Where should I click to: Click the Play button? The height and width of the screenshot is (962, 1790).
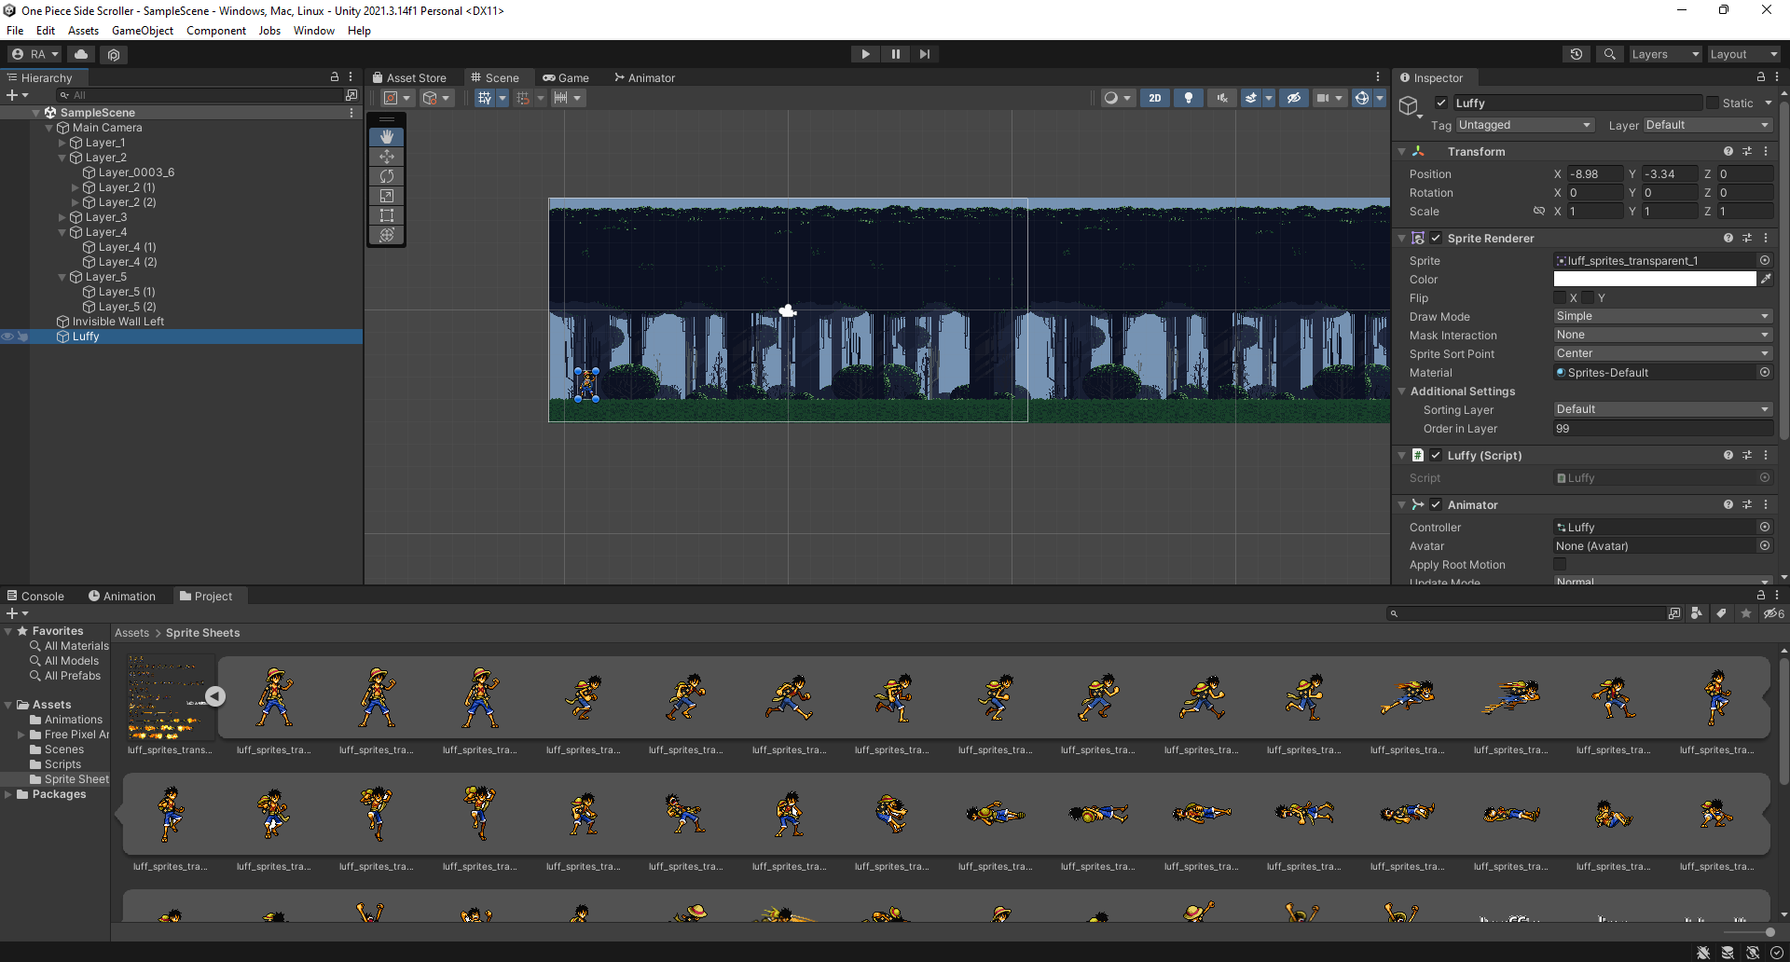866,54
